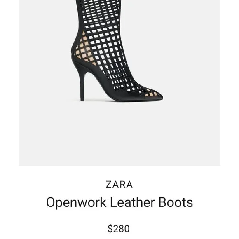
Task: Select the $280 price text
Action: coord(119,228)
